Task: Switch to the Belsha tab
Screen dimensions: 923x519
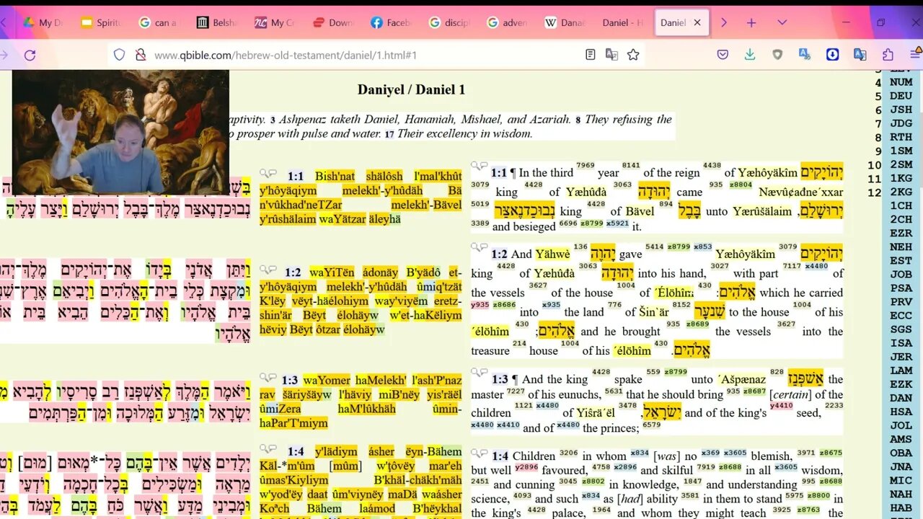Action: point(217,22)
